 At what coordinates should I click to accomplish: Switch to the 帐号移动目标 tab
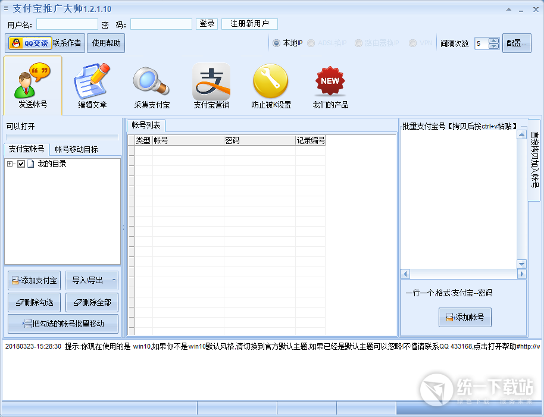76,149
